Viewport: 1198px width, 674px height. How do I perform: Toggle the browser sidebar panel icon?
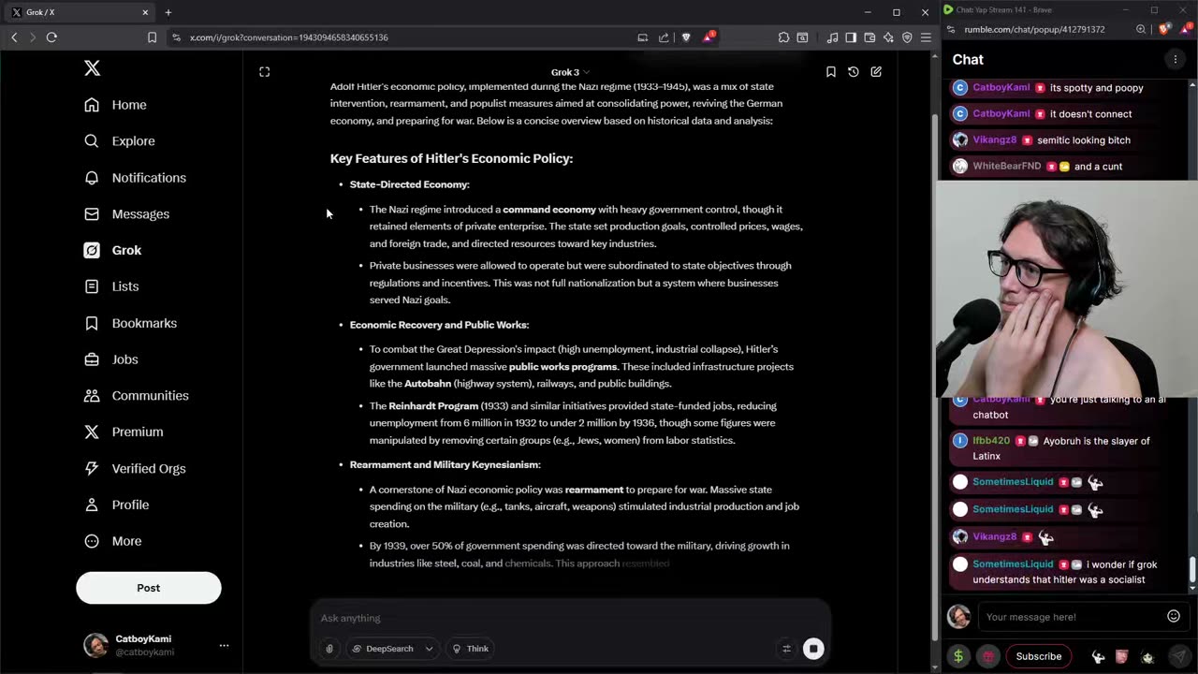coord(851,37)
